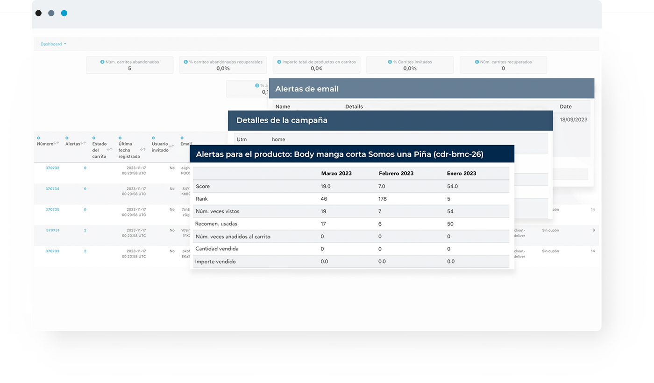Click info icon above Alertas column header
654x383 pixels.
(x=67, y=138)
